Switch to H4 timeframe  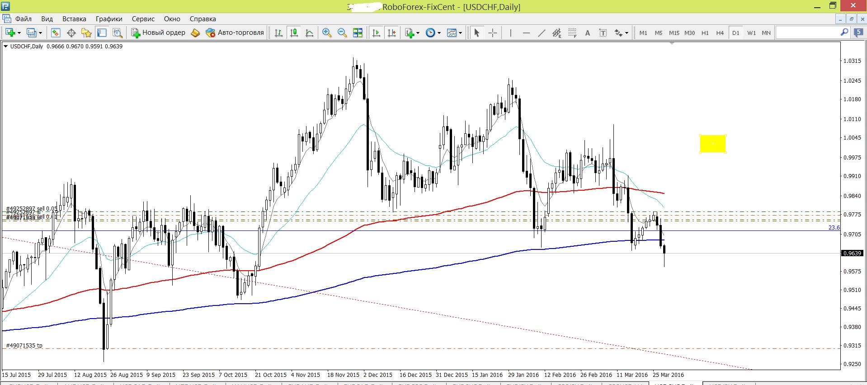pyautogui.click(x=720, y=33)
